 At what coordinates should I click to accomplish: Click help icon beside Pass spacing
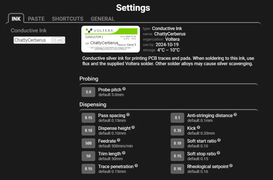(128, 115)
